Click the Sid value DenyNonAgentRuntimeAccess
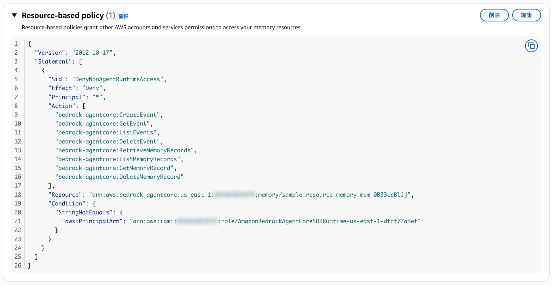The image size is (552, 286). point(118,79)
